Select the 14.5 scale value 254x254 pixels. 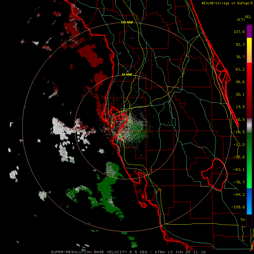tap(240, 107)
